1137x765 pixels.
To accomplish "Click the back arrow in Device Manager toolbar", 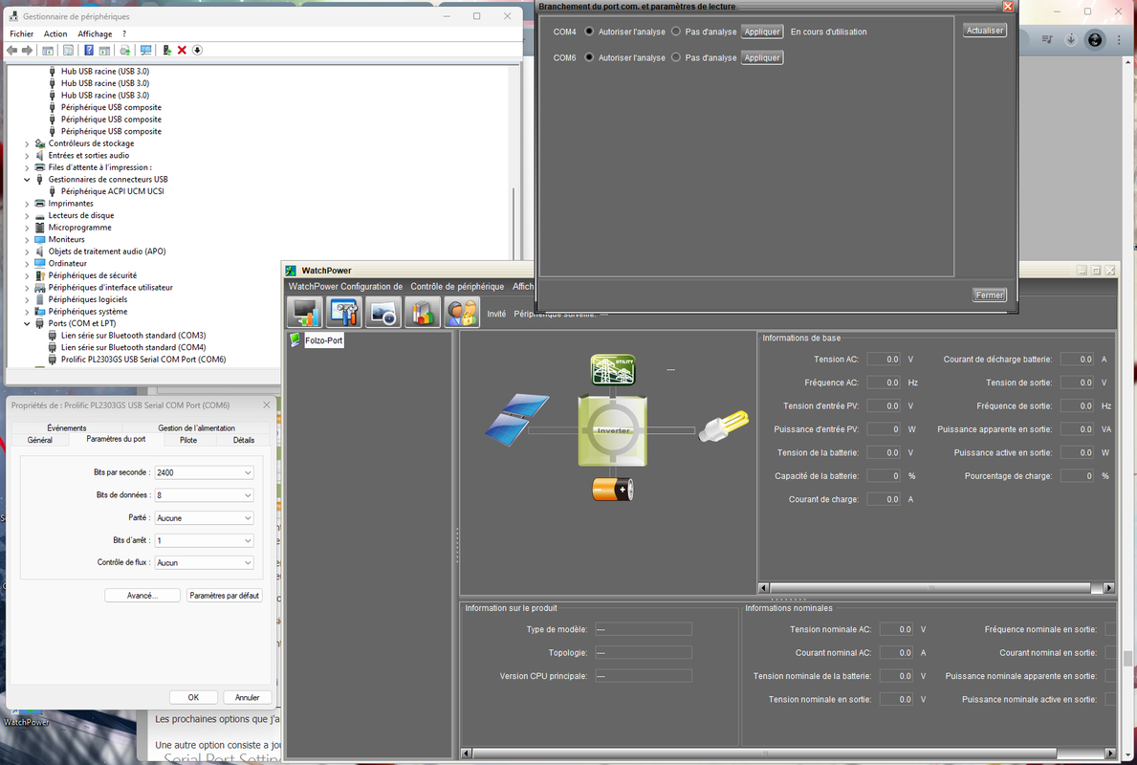I will [x=11, y=50].
